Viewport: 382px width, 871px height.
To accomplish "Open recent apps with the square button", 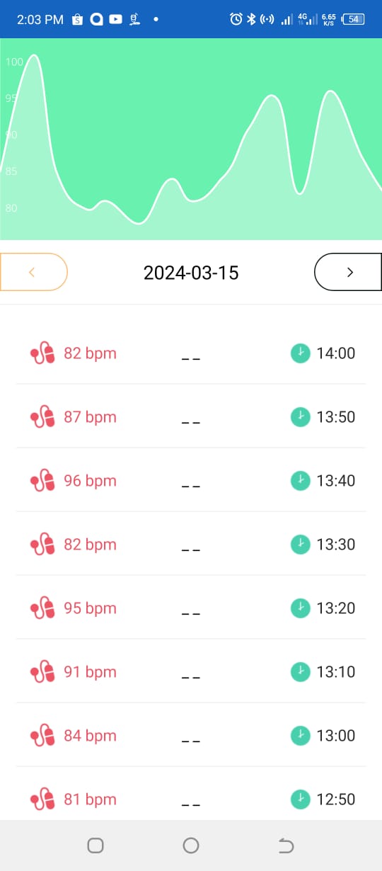I will (95, 846).
